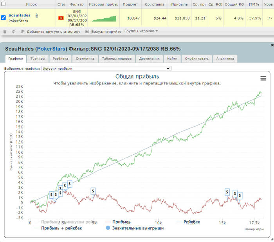Click the ScauHades player link
Viewport: 274px width, 242px height.
[20, 15]
